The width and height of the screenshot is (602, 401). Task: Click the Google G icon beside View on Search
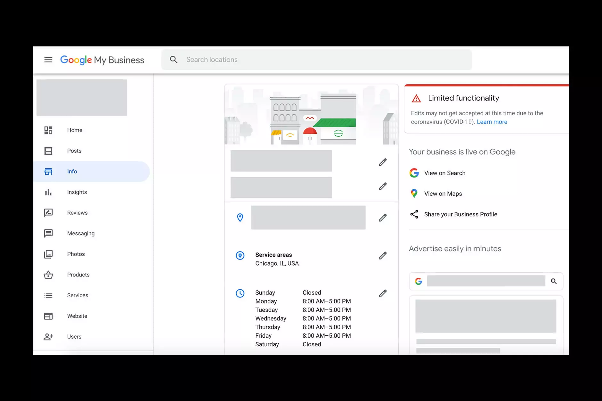click(x=414, y=173)
